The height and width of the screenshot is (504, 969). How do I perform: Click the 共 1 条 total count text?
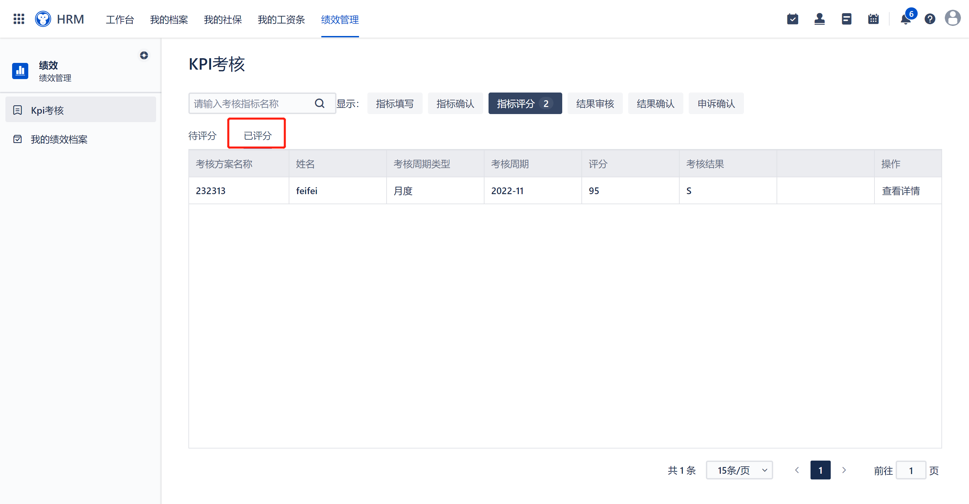682,470
